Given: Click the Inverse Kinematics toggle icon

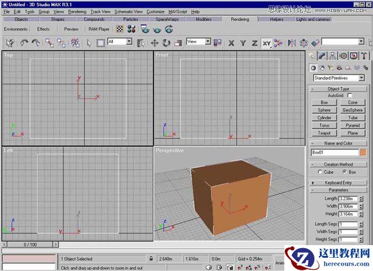Looking at the screenshot, I should [x=278, y=43].
